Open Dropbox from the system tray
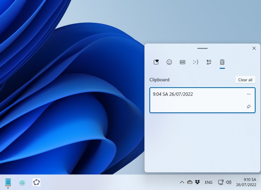This screenshot has height=190, width=261. click(x=198, y=182)
